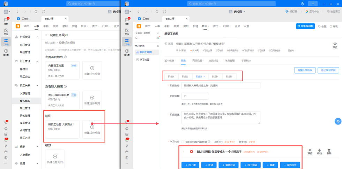Viewport: 342px width, 169px height.
Task: Select 转正管理 in the left sidebar
Action: click(25, 108)
